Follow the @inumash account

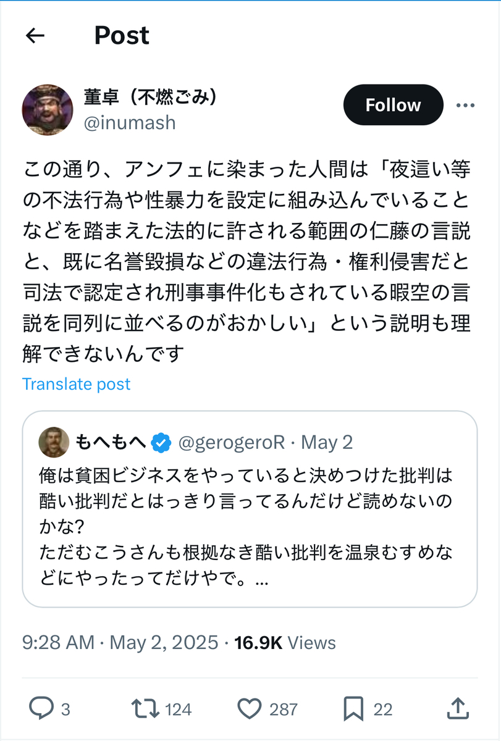393,105
